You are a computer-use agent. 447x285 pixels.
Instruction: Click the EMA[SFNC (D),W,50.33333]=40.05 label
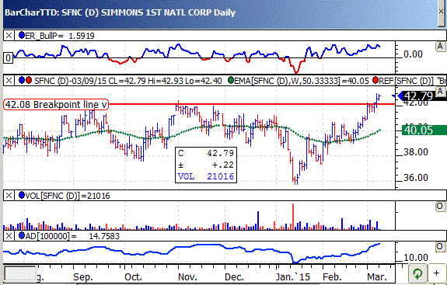302,81
